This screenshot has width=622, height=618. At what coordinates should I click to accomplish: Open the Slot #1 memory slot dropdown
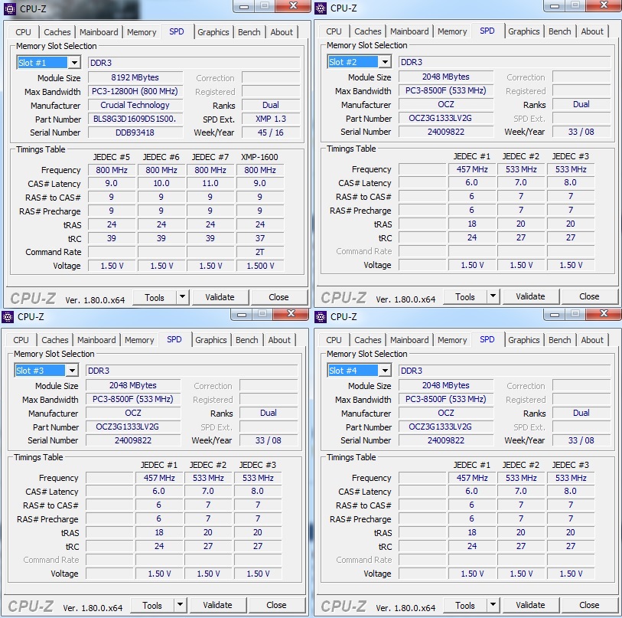(74, 62)
